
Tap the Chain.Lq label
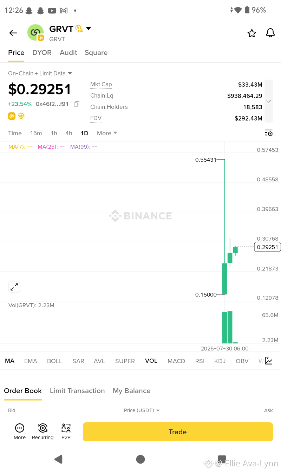pyautogui.click(x=102, y=96)
